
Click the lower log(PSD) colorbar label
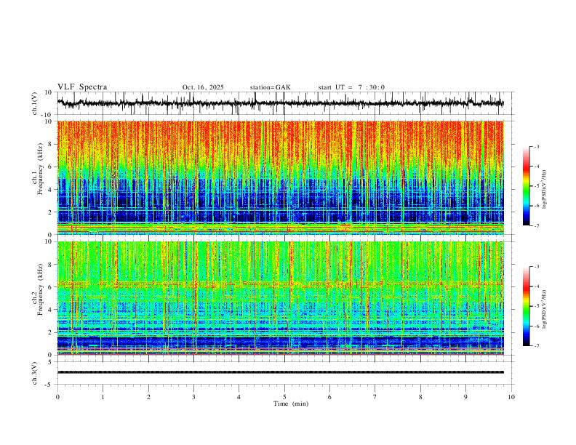click(x=545, y=310)
